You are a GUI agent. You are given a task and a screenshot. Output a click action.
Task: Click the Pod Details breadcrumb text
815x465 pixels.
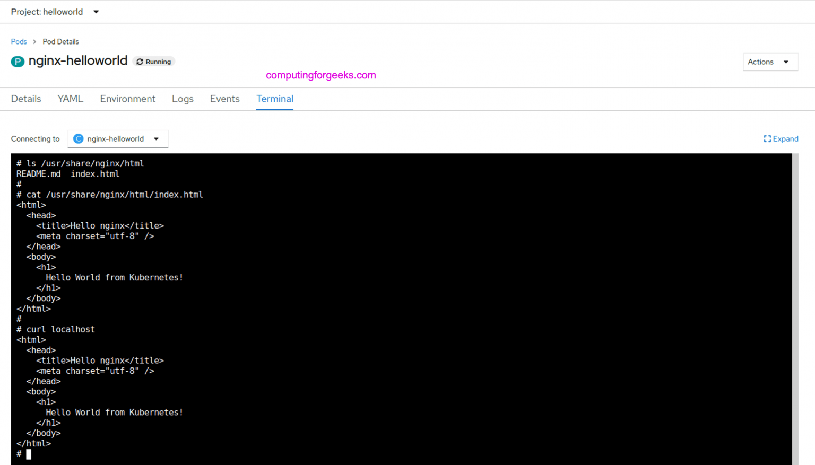tap(60, 41)
